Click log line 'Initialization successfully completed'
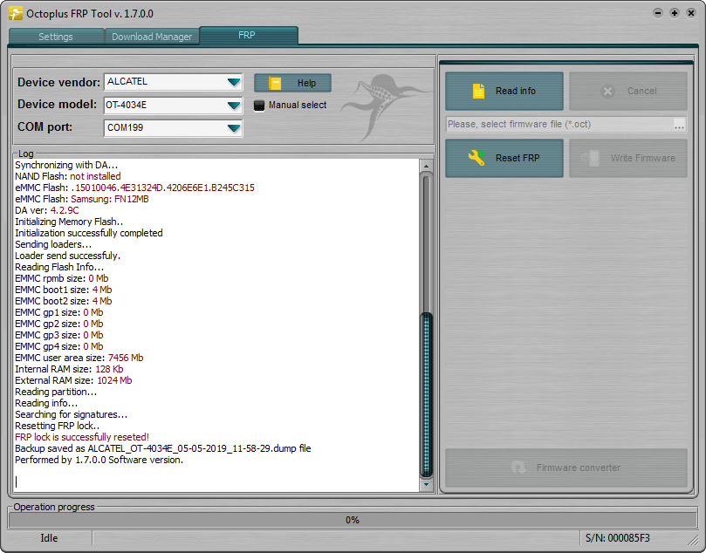This screenshot has width=706, height=553. click(x=89, y=233)
